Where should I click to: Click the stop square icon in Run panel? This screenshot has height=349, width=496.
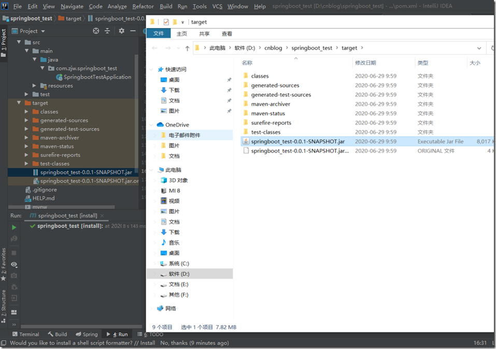(14, 253)
